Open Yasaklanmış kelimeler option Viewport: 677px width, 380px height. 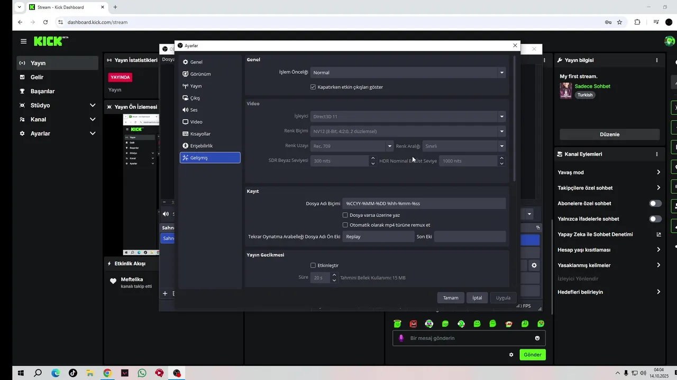(x=609, y=265)
